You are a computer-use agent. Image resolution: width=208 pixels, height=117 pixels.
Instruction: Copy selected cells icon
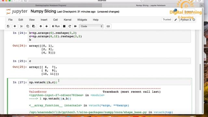28,26
